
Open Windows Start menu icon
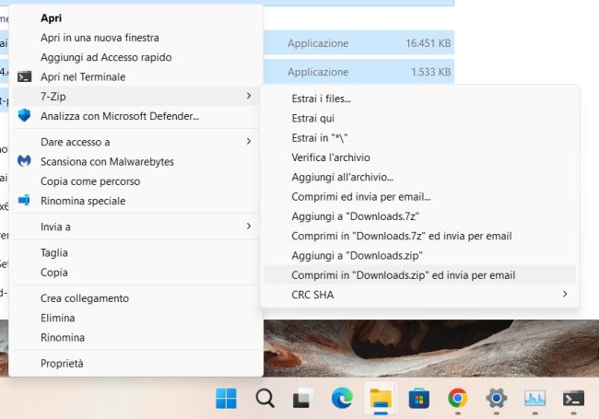pos(226,399)
